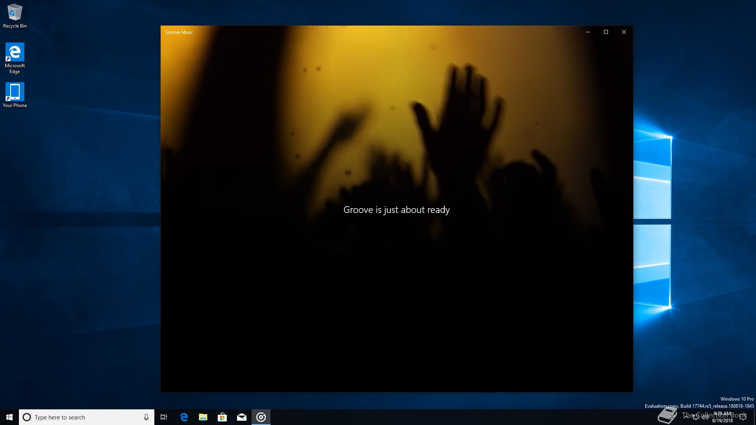Open the Recycle Bin desktop icon
Image resolution: width=756 pixels, height=425 pixels.
15,16
